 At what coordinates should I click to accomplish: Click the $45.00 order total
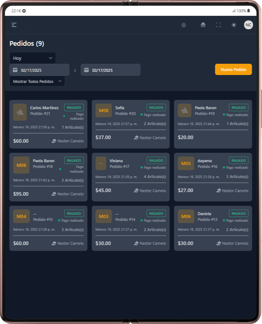pyautogui.click(x=103, y=190)
